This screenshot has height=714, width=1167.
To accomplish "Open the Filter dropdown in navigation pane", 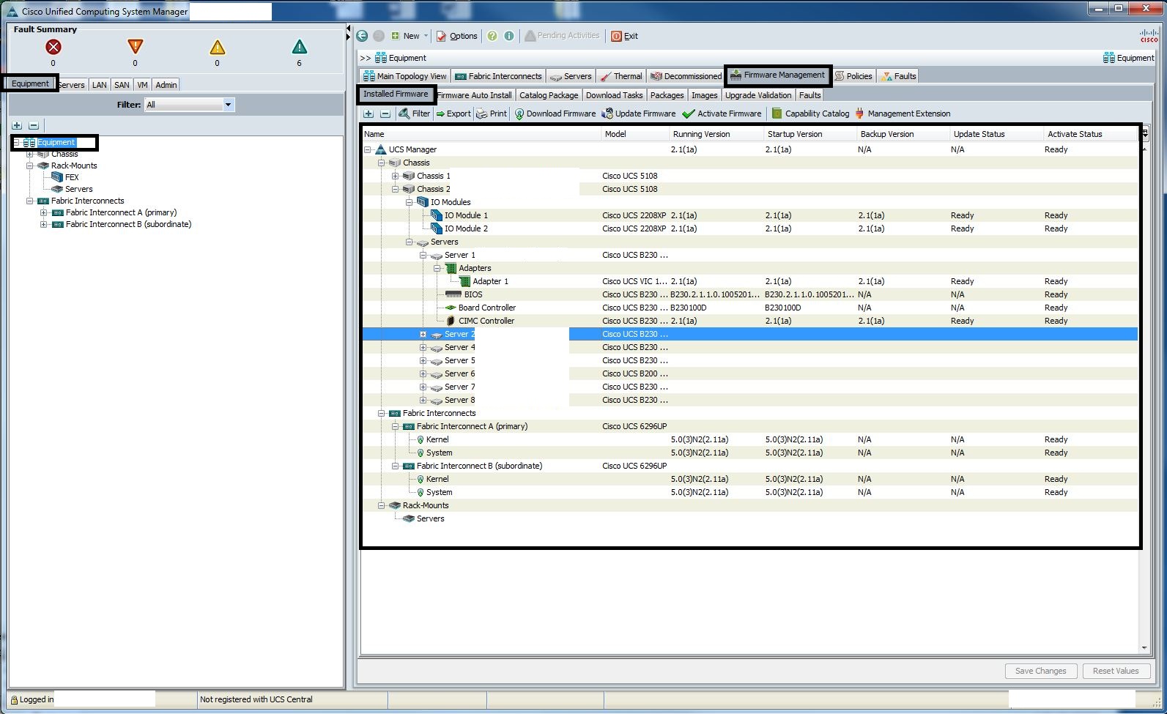I will point(228,105).
